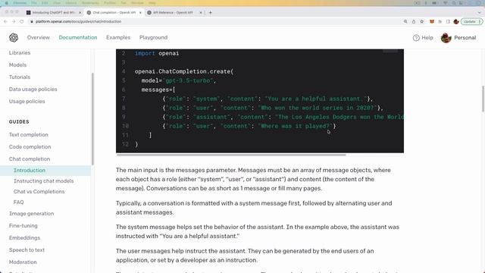485x273 pixels.
Task: Reload the page with the refresh icon
Action: coord(22,22)
